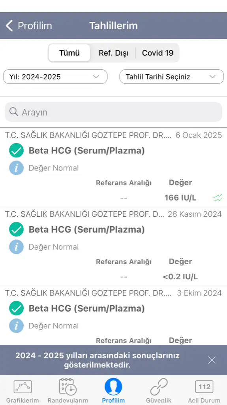Expand the Yıl: 2024-2025 dropdown

tap(55, 77)
